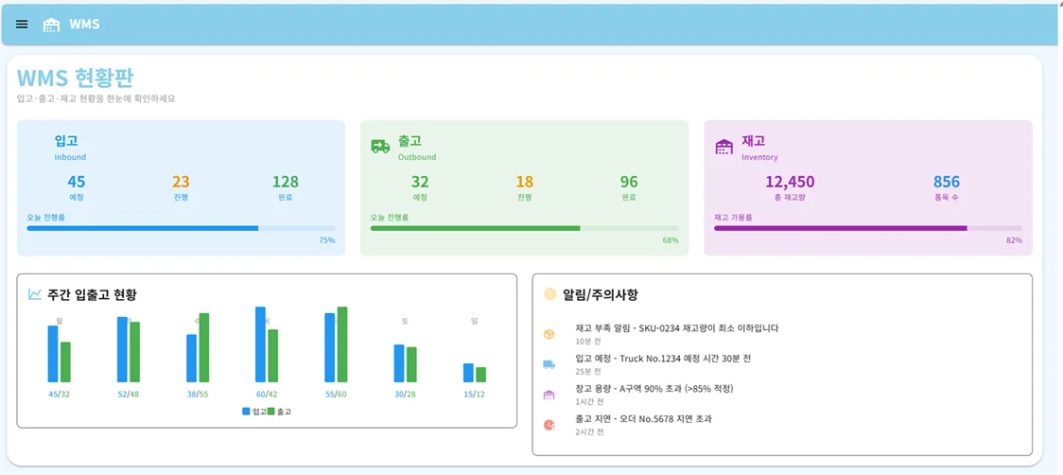Click the green bar above 15/12
Screen dimensions: 1063x475
[481, 375]
